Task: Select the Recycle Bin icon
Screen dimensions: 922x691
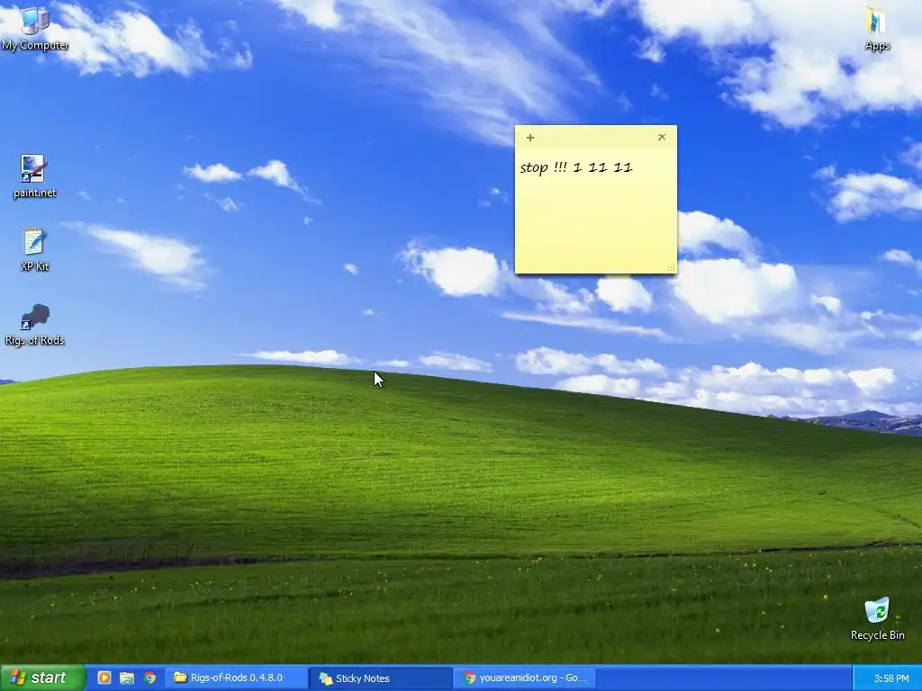Action: (x=877, y=618)
